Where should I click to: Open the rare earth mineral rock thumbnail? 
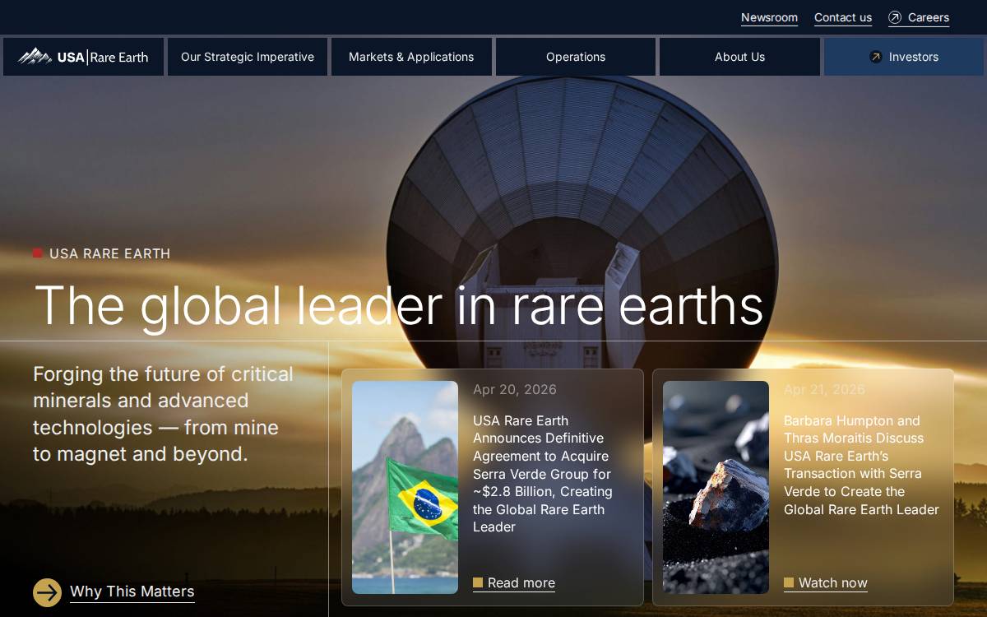[x=716, y=487]
